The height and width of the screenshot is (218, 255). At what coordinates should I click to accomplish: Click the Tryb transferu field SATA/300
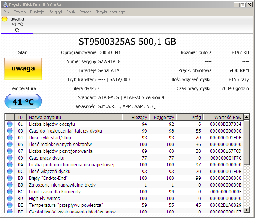pos(131,79)
